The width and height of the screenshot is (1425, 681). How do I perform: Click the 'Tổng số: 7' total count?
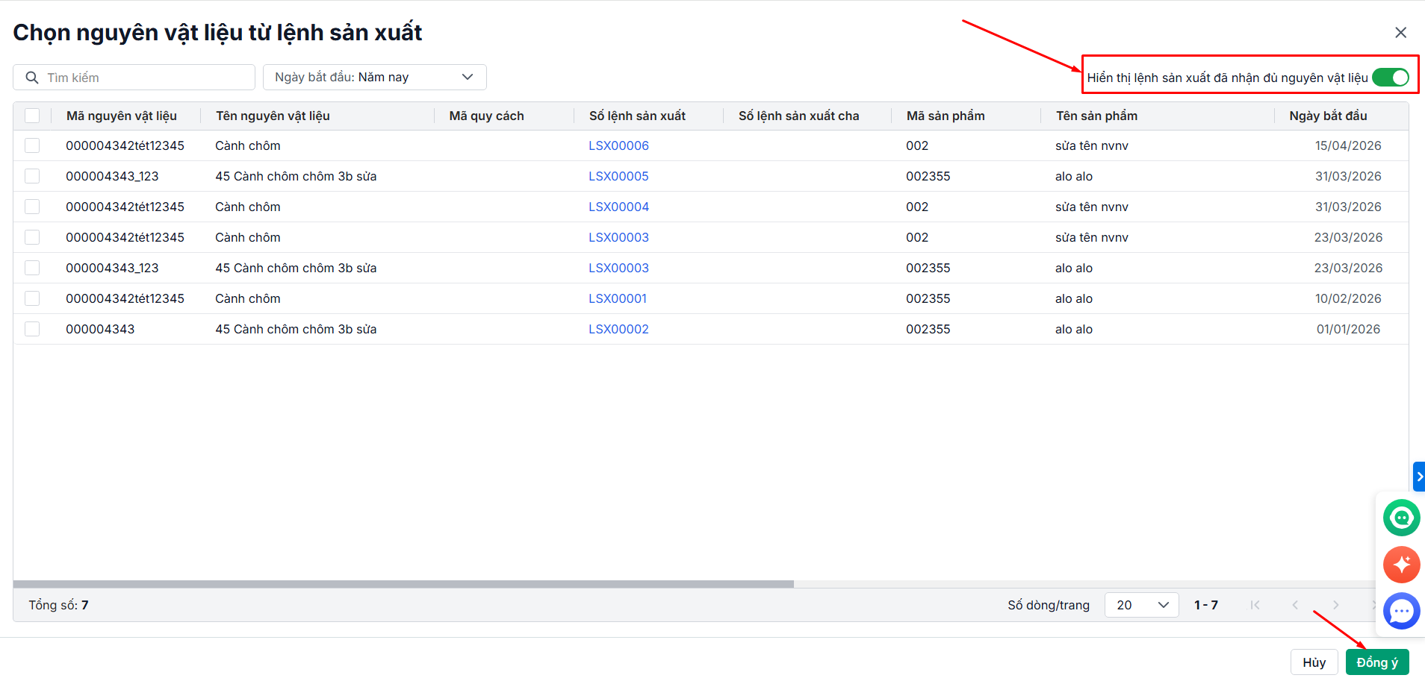(58, 605)
